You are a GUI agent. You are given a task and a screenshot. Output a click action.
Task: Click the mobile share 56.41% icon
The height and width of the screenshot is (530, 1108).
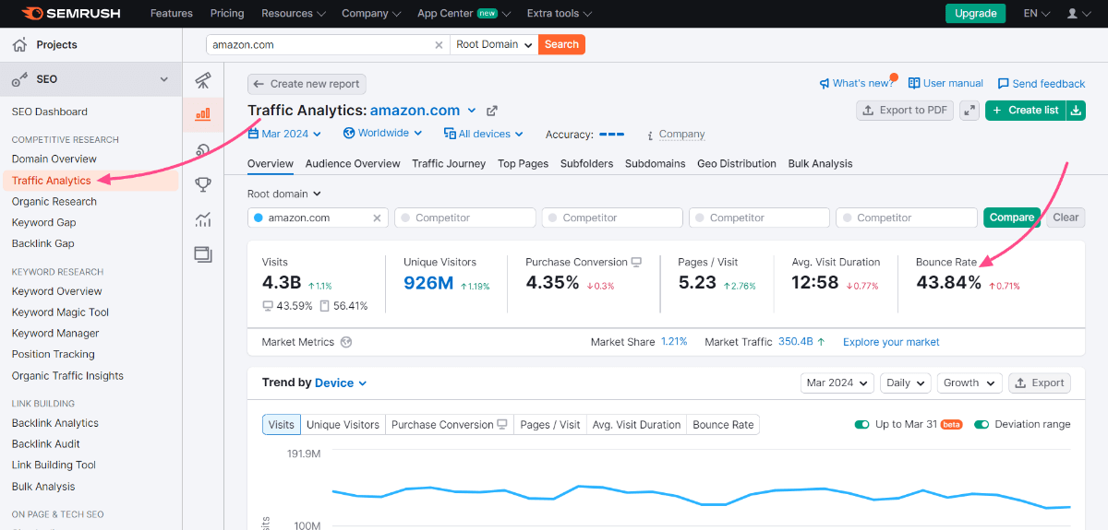pyautogui.click(x=325, y=306)
